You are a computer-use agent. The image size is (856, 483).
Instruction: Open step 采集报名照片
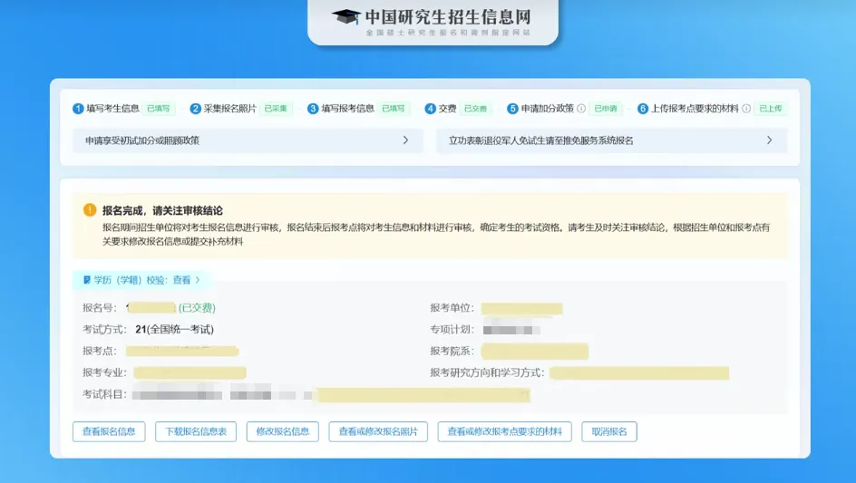(229, 109)
